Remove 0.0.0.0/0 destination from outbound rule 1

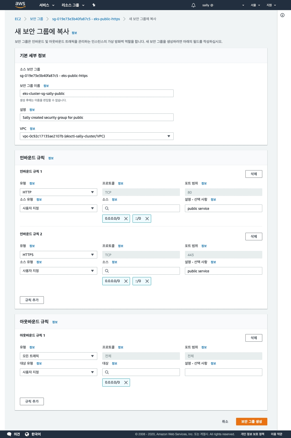click(x=126, y=383)
